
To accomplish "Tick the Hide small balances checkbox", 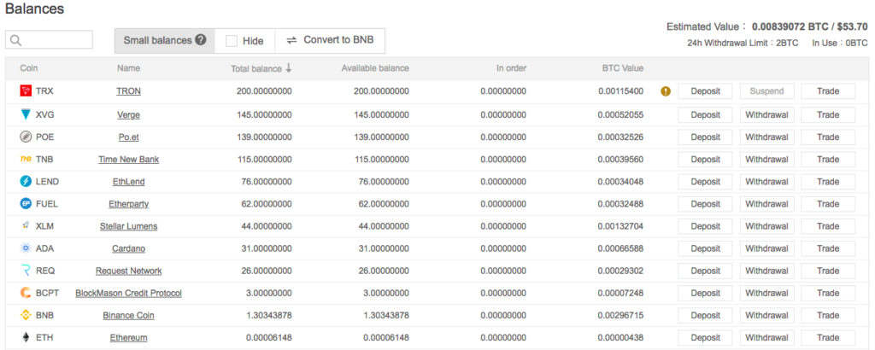I will pyautogui.click(x=232, y=41).
